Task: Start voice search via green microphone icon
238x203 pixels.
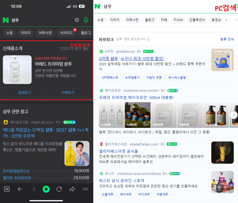Action: click(x=86, y=20)
